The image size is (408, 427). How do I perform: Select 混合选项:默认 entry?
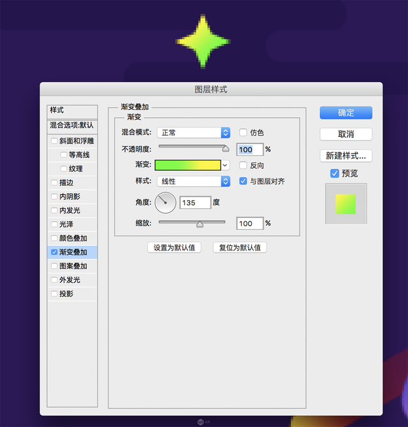click(72, 126)
